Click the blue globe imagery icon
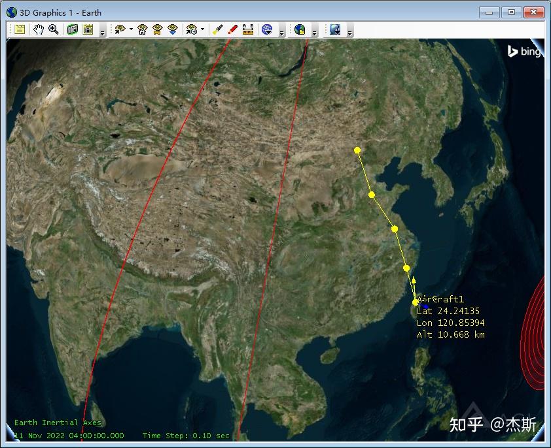This screenshot has height=448, width=551. pyautogui.click(x=267, y=29)
